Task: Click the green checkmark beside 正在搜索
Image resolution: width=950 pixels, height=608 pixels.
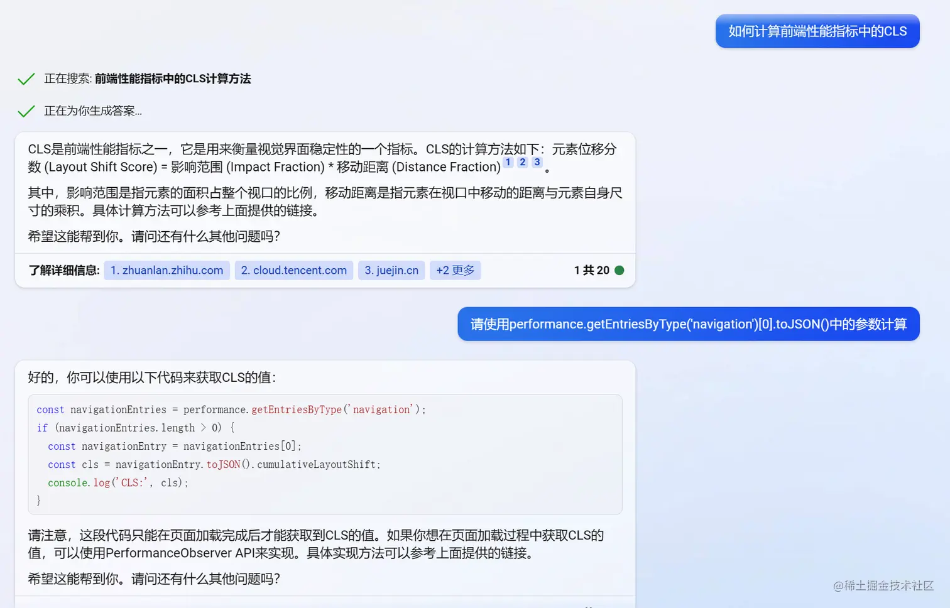Action: pyautogui.click(x=26, y=79)
